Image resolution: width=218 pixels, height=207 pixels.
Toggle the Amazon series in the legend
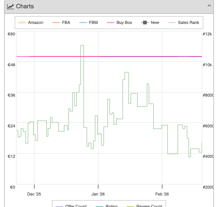31,23
